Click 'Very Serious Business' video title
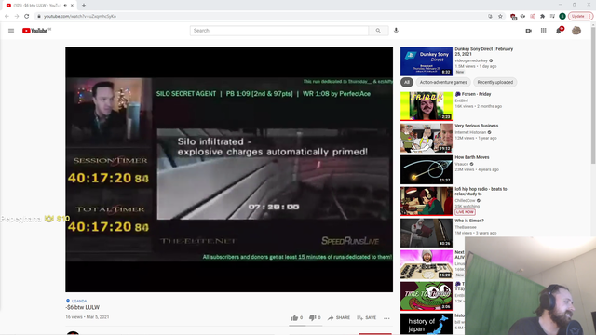This screenshot has width=596, height=335. [477, 126]
